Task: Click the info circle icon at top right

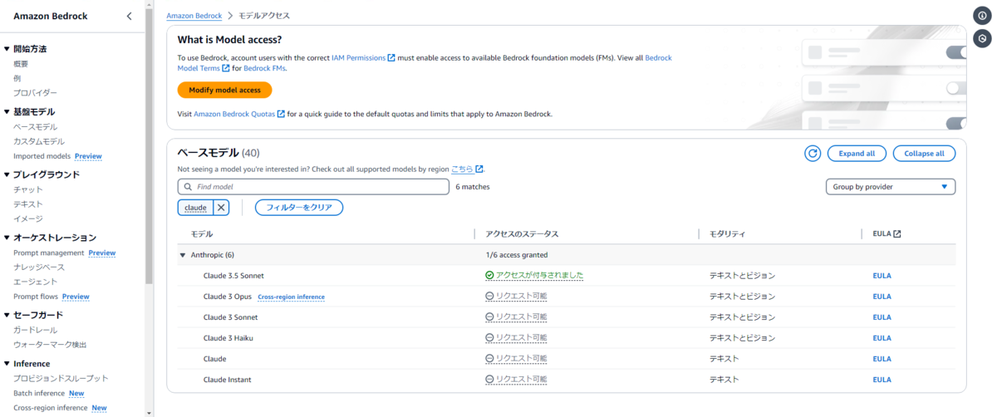Action: tap(981, 16)
